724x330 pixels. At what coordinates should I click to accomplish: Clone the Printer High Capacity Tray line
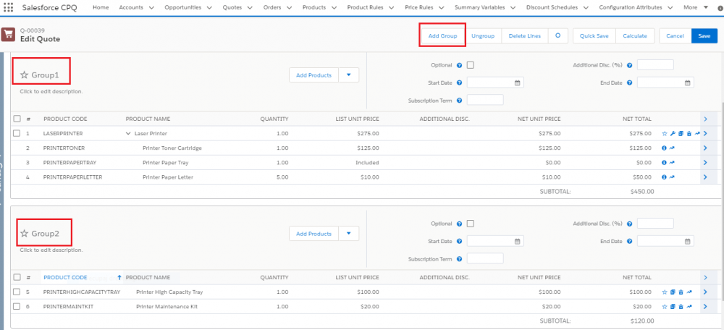(x=673, y=292)
